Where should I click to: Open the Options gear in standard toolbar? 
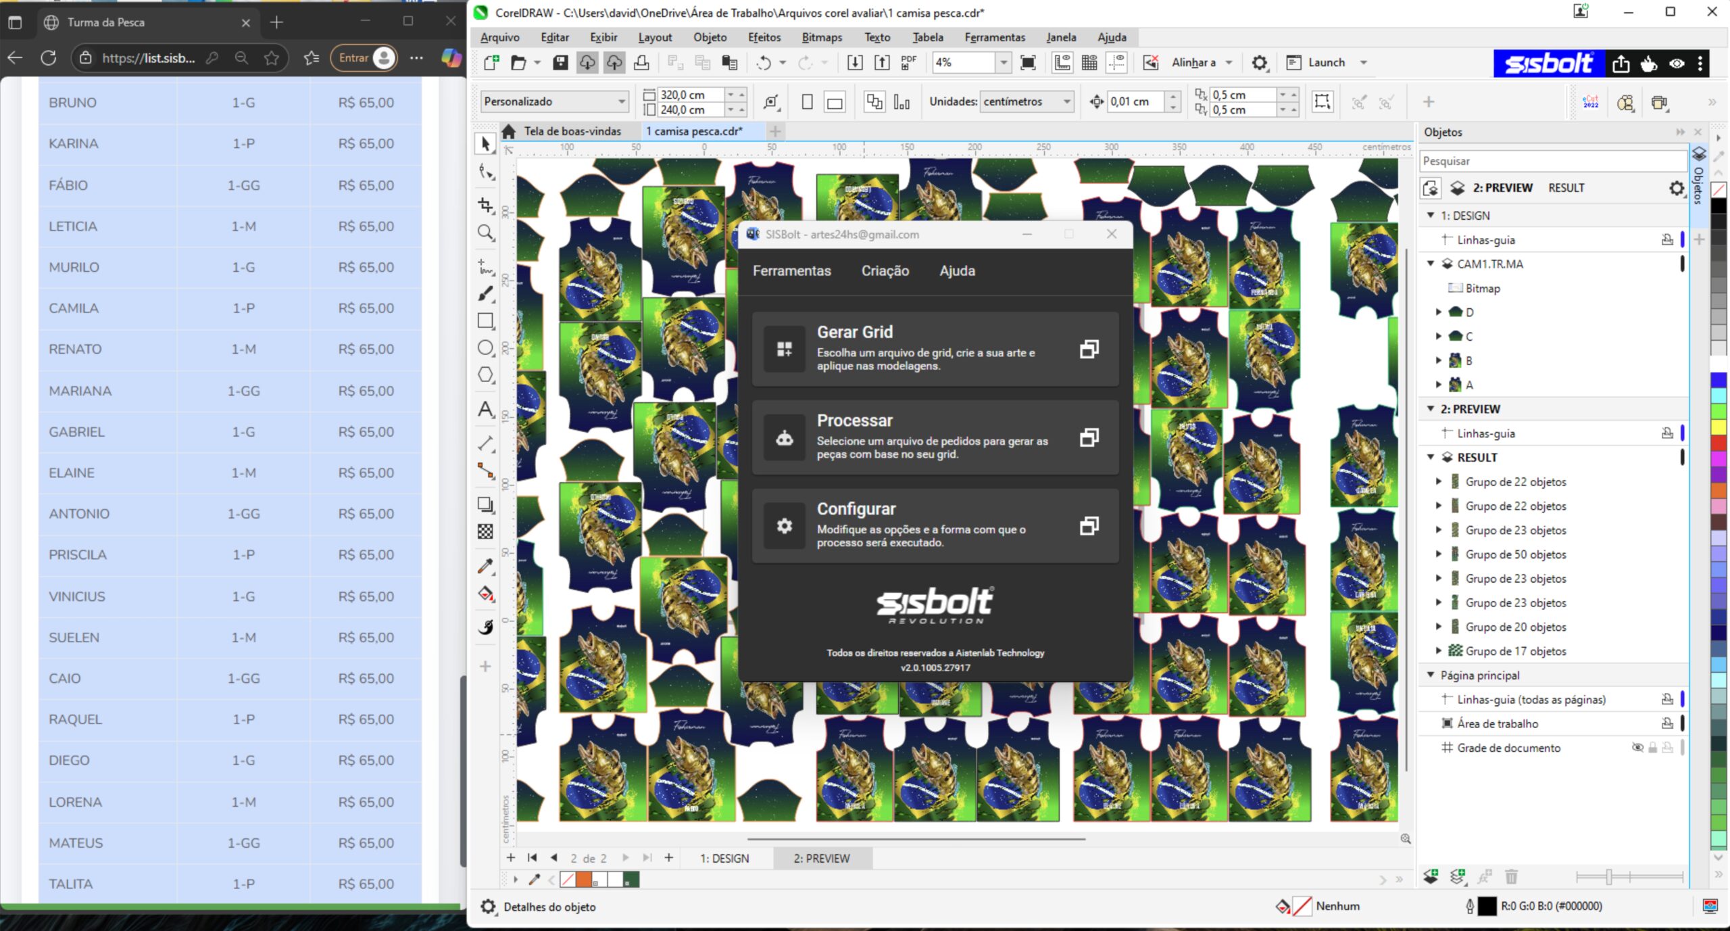coord(1260,62)
